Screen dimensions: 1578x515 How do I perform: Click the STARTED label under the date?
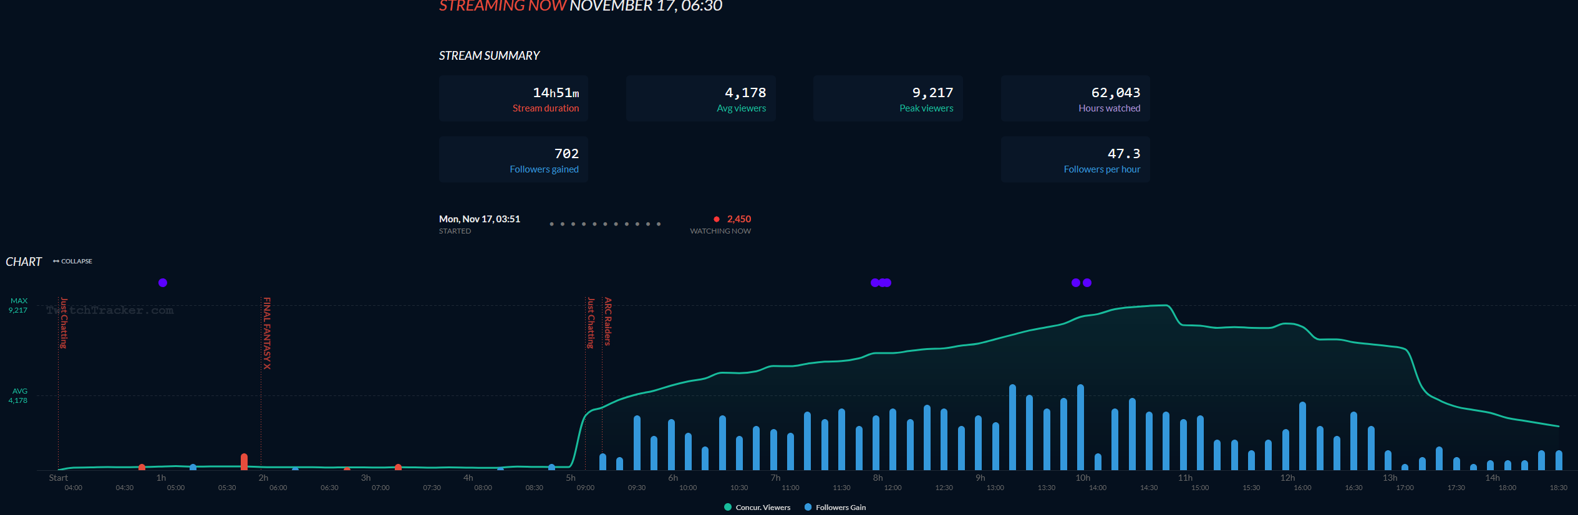pyautogui.click(x=455, y=231)
